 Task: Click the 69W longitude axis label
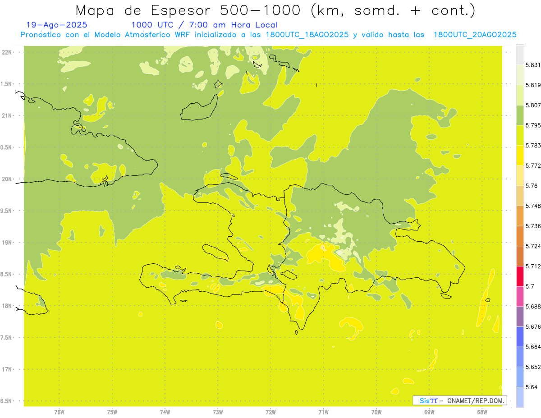tap(429, 412)
